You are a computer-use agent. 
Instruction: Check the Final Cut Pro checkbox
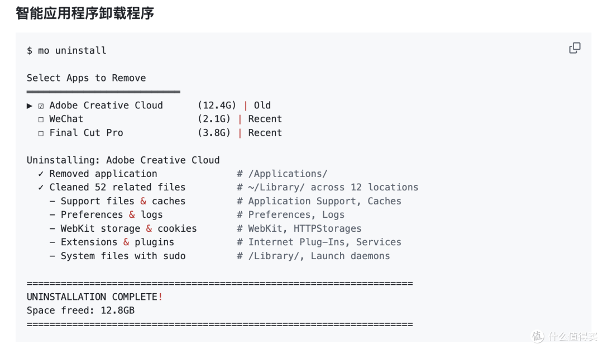[41, 133]
